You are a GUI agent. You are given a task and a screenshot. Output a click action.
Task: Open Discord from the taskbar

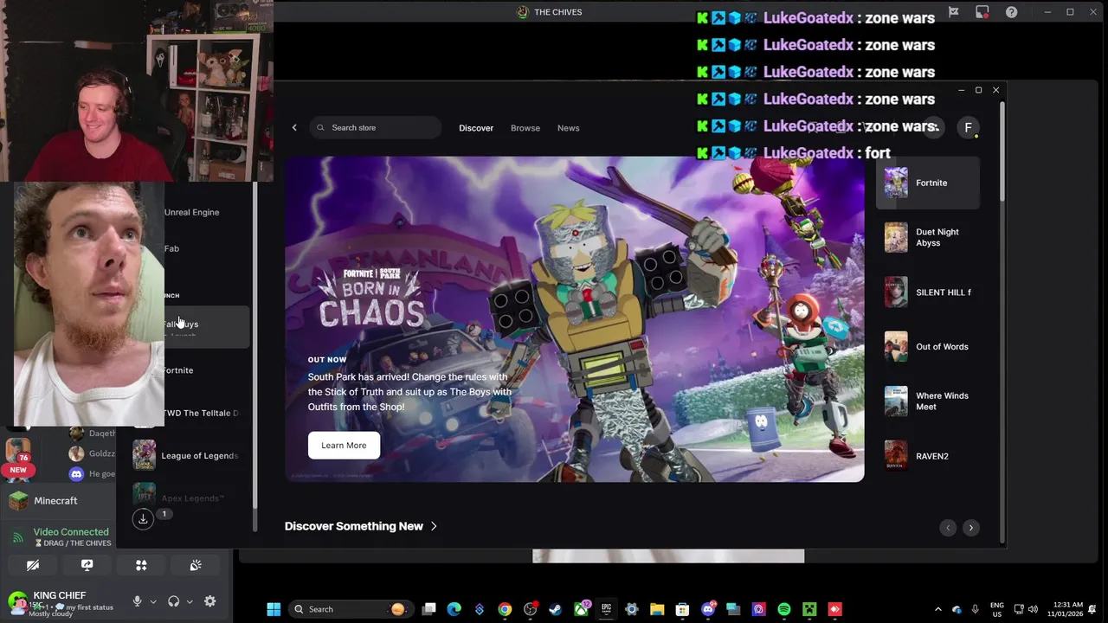click(708, 609)
